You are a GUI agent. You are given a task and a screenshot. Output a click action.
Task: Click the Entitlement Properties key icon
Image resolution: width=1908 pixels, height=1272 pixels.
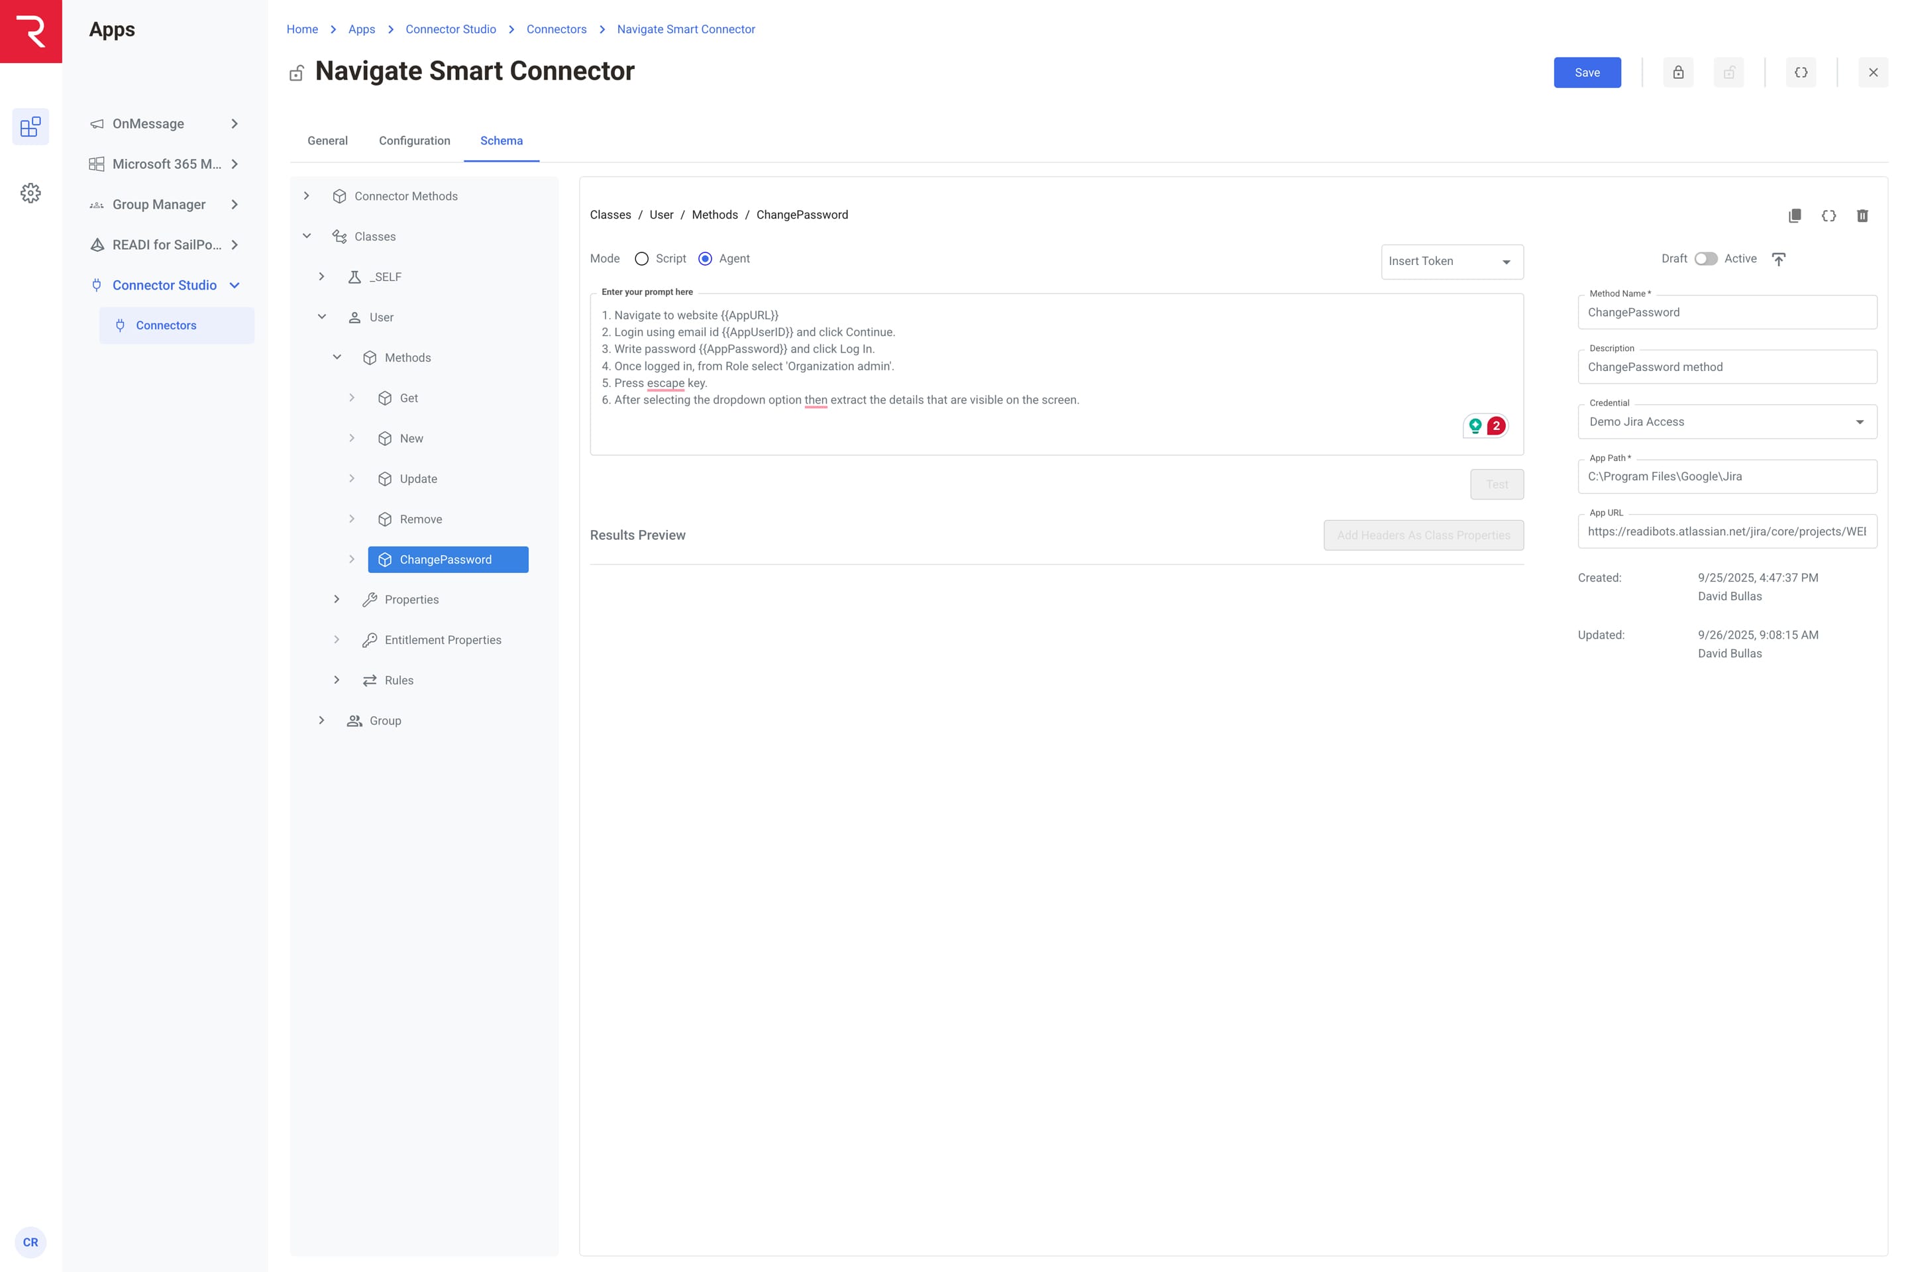370,640
